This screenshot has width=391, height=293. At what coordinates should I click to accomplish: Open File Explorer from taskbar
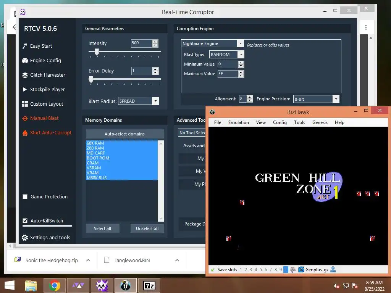pyautogui.click(x=31, y=285)
